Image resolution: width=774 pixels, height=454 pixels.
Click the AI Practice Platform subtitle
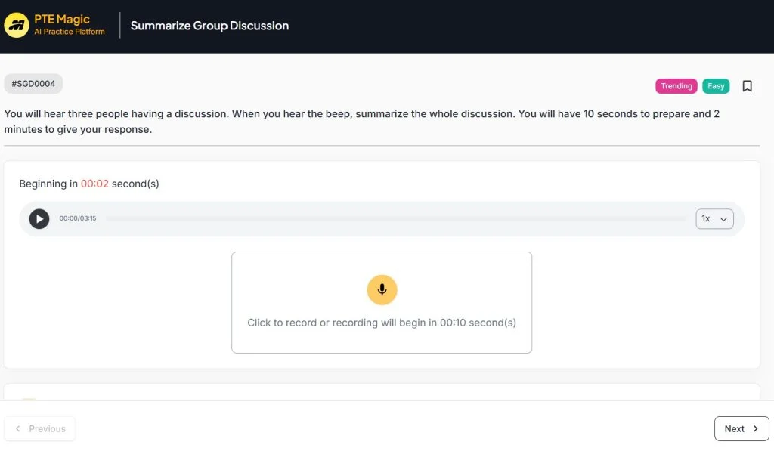(70, 32)
